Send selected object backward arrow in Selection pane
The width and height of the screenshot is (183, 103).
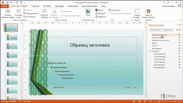click(x=180, y=30)
